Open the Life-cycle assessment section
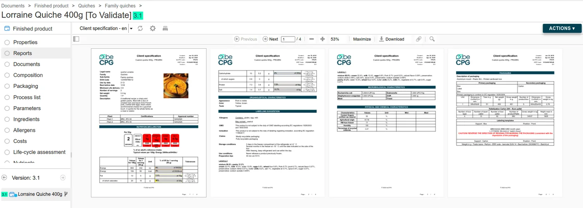The width and height of the screenshot is (583, 208). (40, 152)
